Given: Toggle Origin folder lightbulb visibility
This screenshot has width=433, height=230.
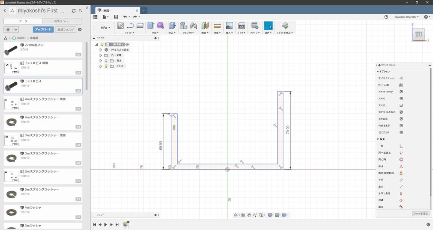Looking at the screenshot, I should (106, 61).
